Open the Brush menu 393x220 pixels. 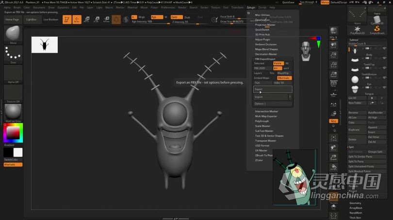17,7
